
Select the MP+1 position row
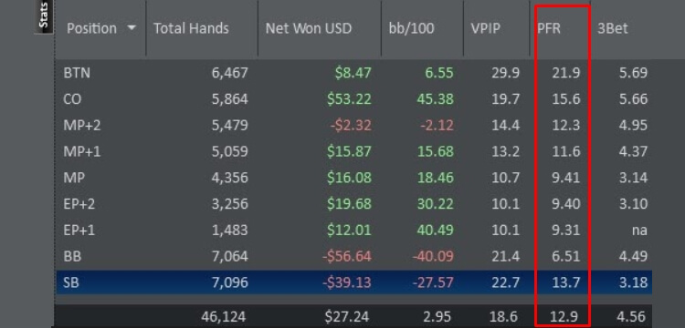pyautogui.click(x=353, y=151)
